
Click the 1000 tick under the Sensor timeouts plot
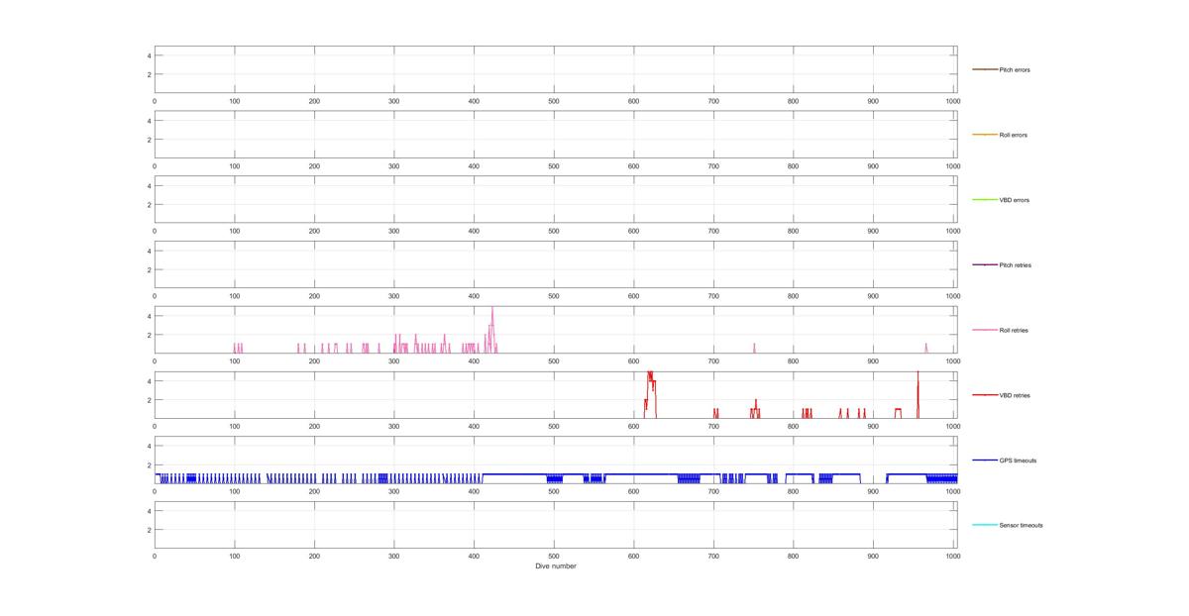pos(953,557)
